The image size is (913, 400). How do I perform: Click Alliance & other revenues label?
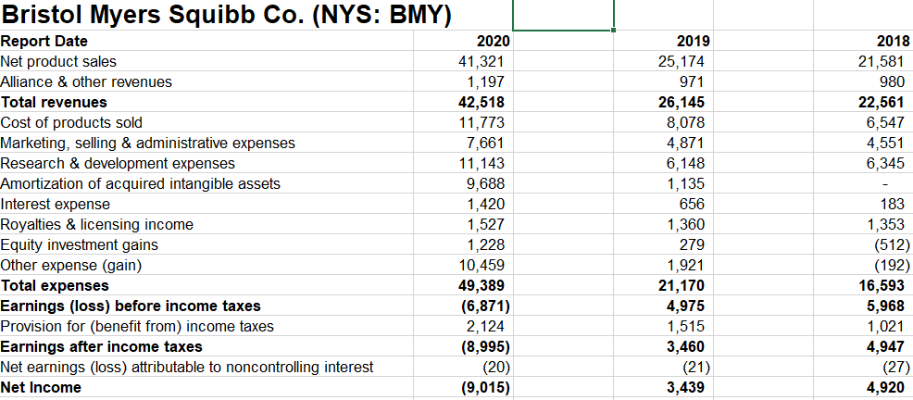[x=86, y=82]
